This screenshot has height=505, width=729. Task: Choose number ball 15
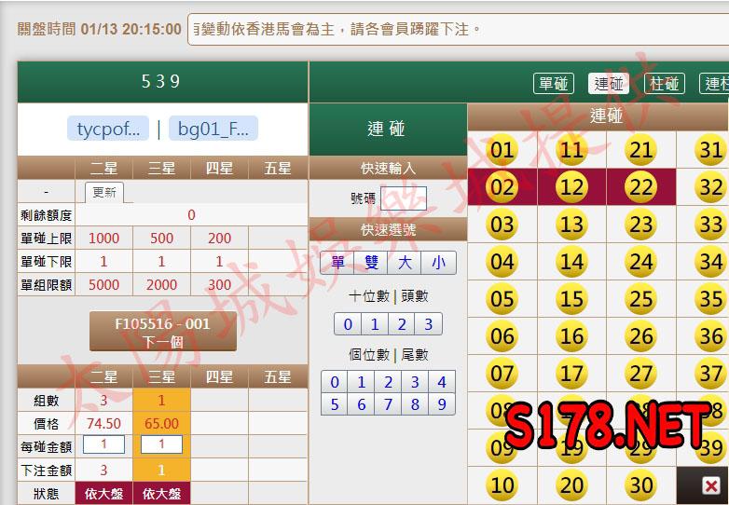tap(571, 299)
